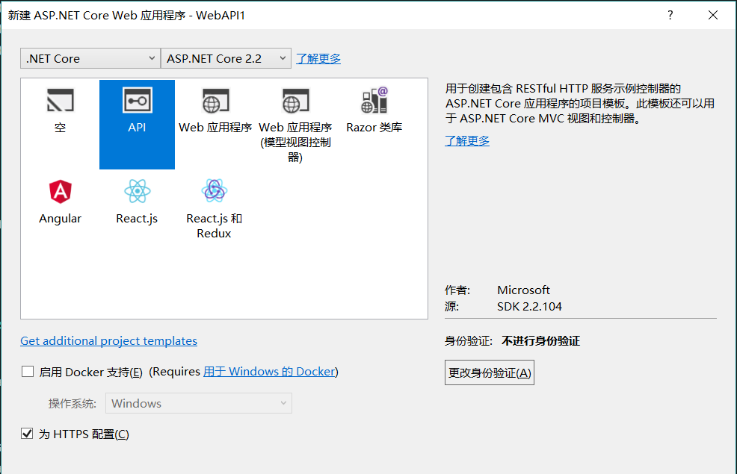
Task: Pick the React.js 和 Redux template icon
Action: 215,190
